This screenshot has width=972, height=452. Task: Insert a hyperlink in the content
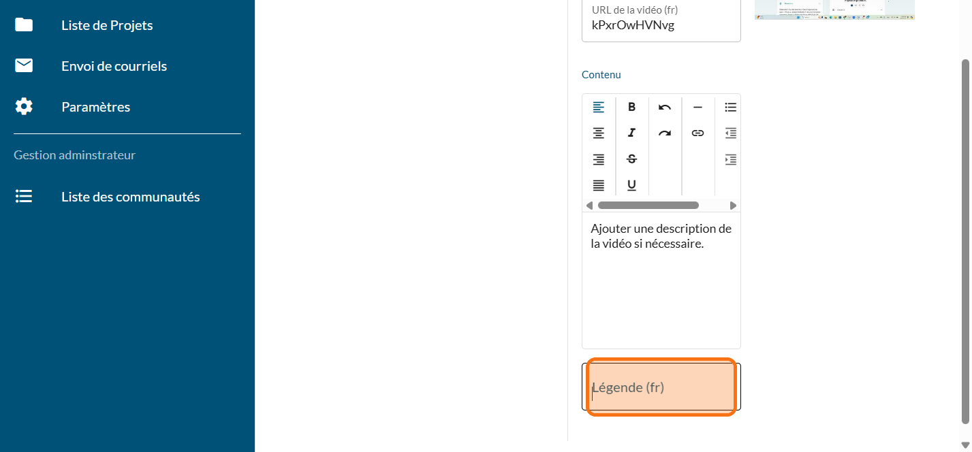(x=697, y=133)
